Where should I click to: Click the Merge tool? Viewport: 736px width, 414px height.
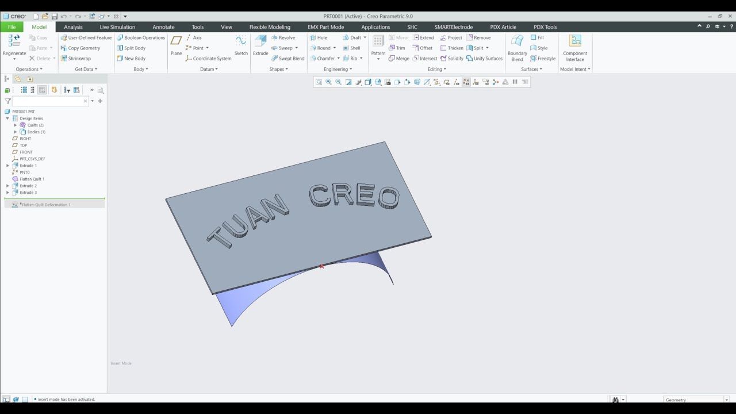click(x=398, y=58)
